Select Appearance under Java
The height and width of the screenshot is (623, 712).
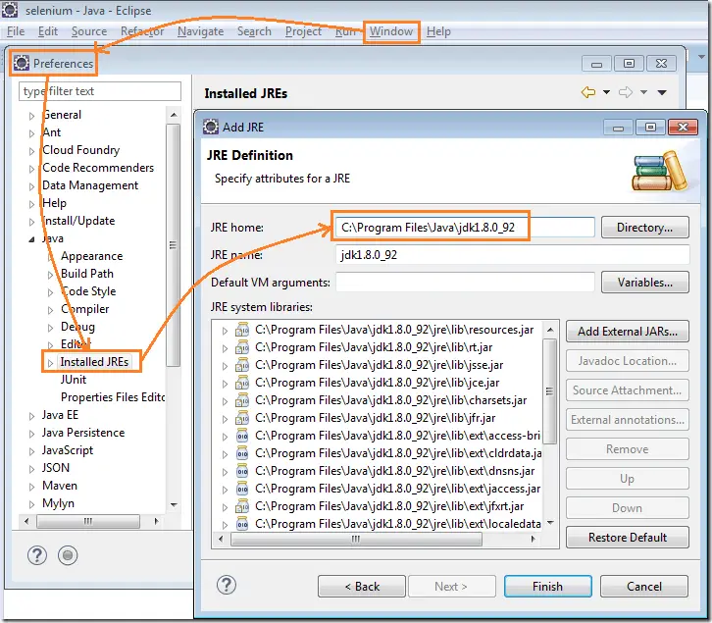(x=92, y=256)
